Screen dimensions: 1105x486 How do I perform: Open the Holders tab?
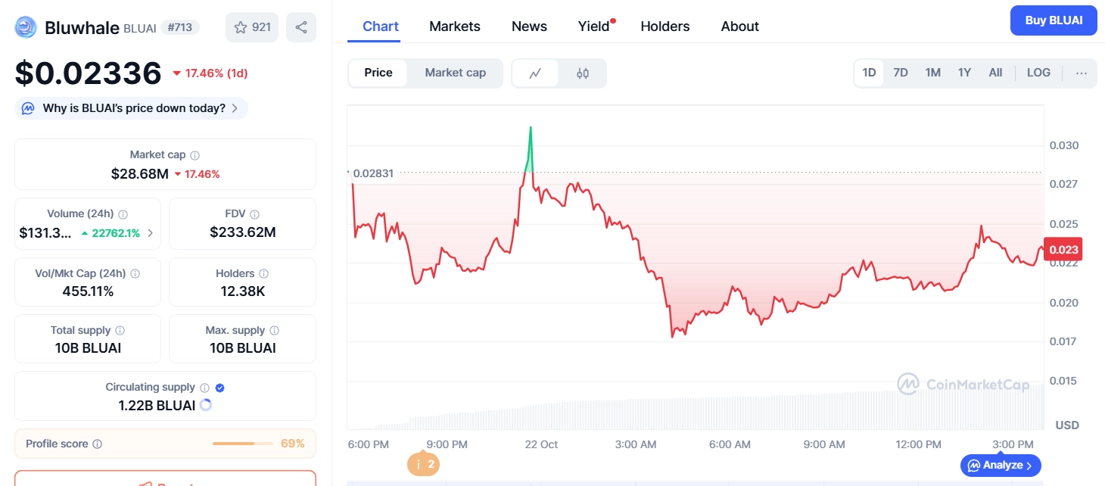(x=665, y=26)
